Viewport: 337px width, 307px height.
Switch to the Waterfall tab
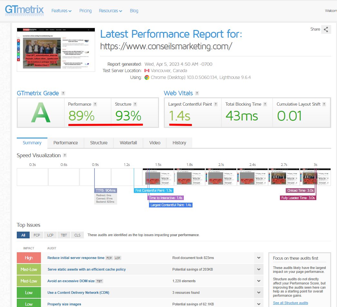point(128,143)
